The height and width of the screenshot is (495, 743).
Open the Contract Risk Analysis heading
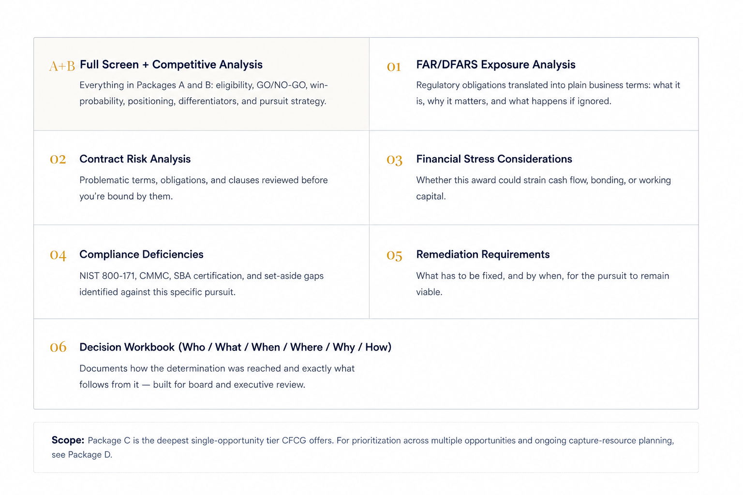tap(135, 159)
